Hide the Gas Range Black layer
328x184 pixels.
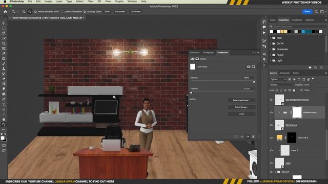[x=271, y=100]
